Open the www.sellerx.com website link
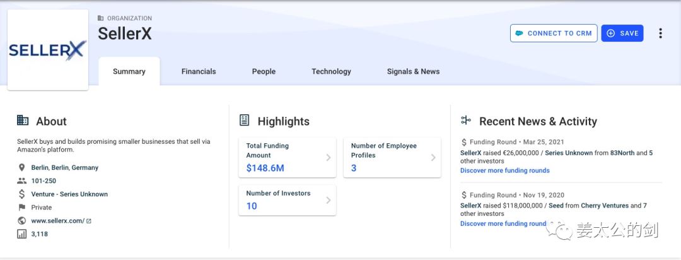 tap(58, 221)
